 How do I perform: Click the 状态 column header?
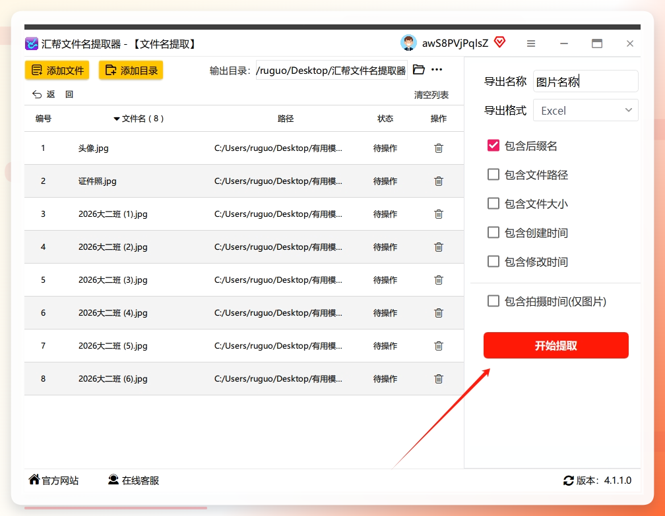pos(385,119)
